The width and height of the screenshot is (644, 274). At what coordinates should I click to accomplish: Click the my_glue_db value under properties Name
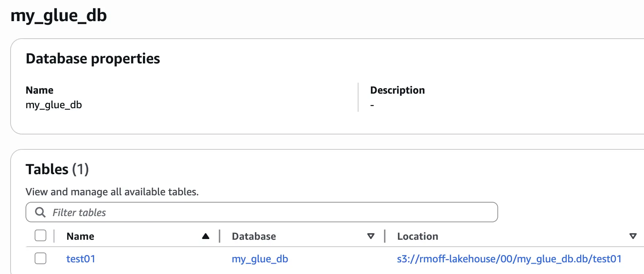[54, 105]
